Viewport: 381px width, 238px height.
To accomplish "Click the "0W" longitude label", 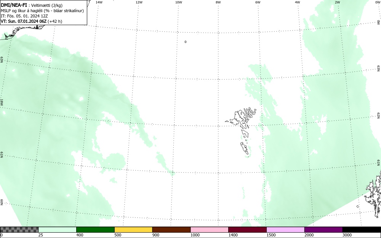I will (377, 2).
